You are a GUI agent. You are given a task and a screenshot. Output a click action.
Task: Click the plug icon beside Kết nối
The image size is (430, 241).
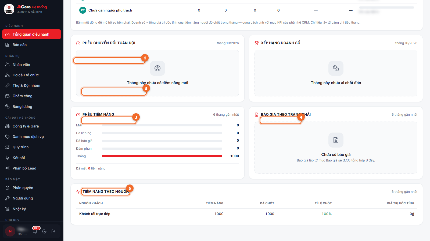click(8, 158)
